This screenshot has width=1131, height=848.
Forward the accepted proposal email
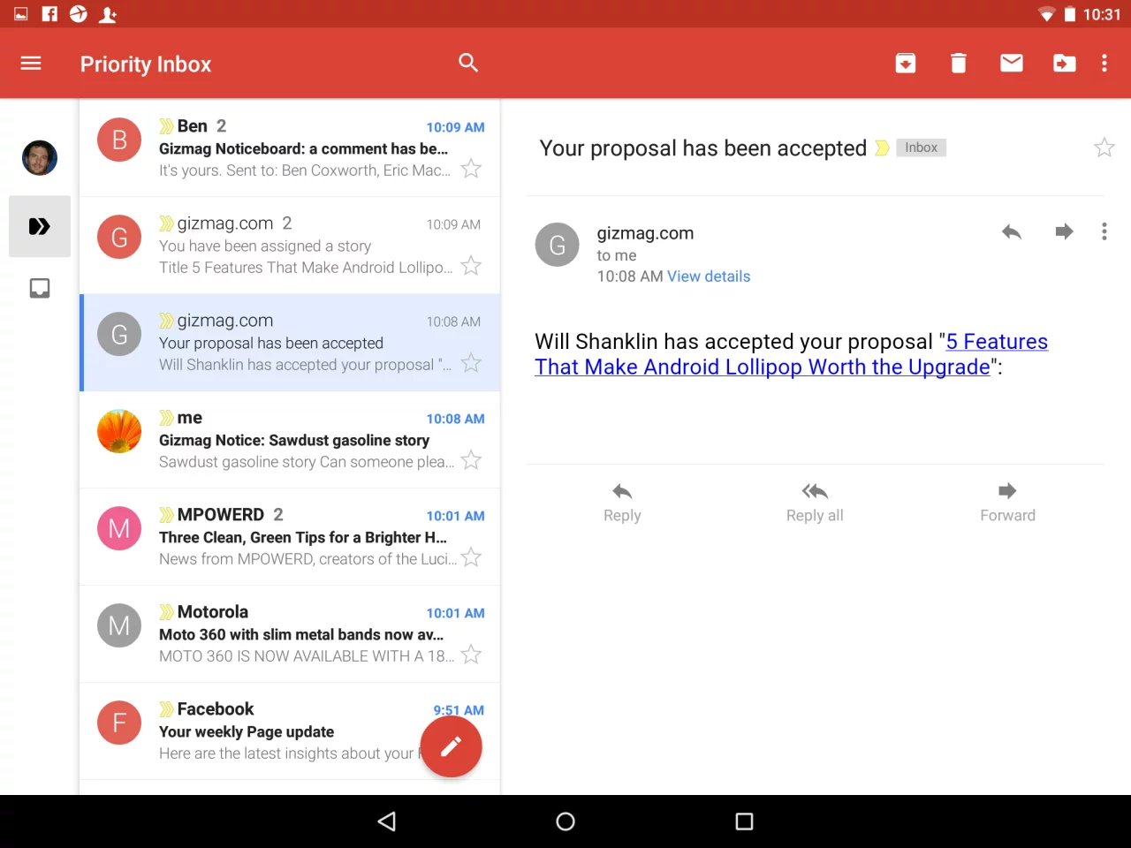click(1006, 502)
